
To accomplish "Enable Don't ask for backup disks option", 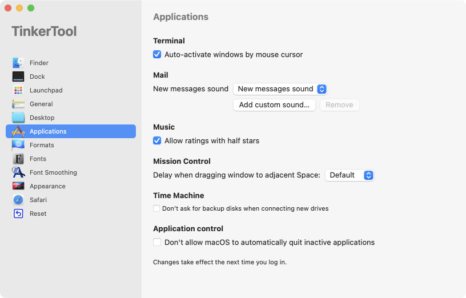I will coord(156,208).
